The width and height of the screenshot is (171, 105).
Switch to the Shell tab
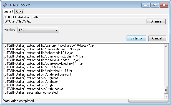click(x=19, y=12)
